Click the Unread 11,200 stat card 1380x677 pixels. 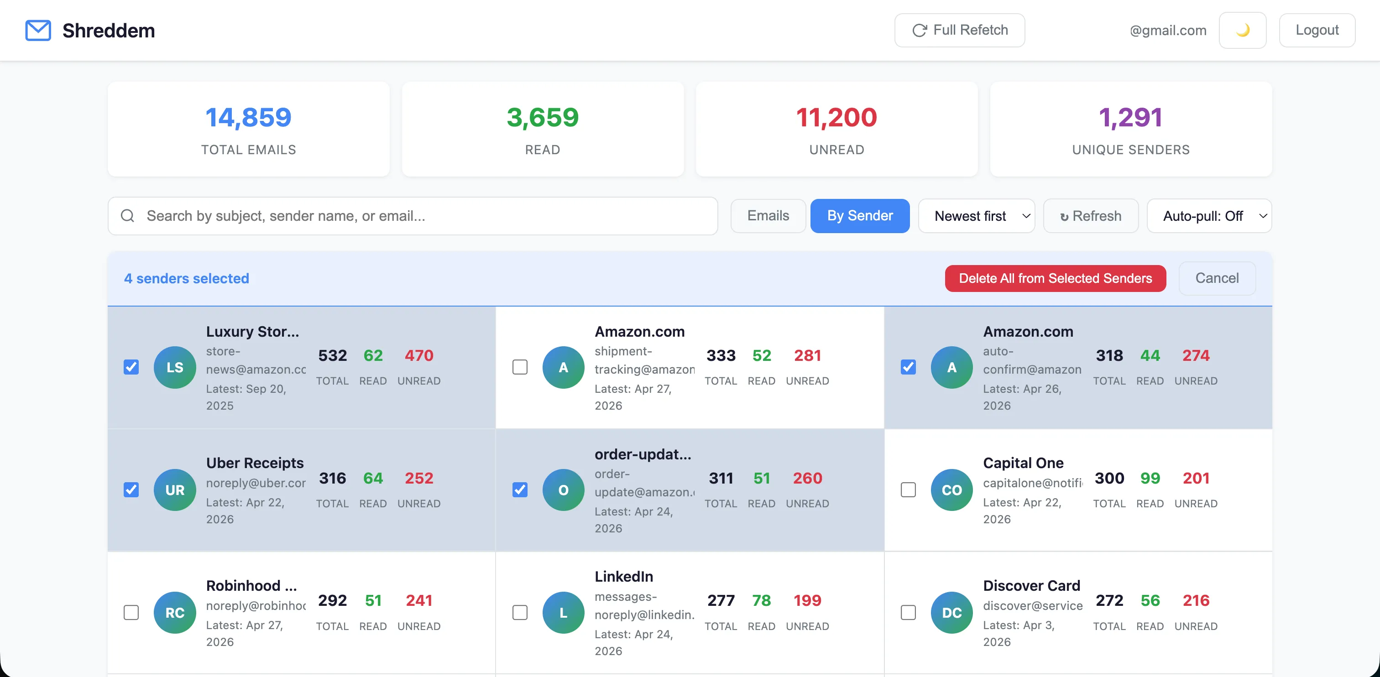pos(837,129)
